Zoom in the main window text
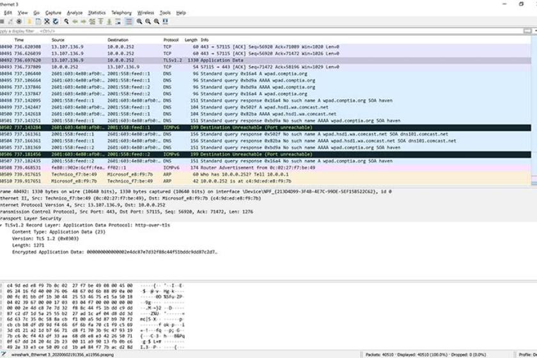Image resolution: width=537 pixels, height=358 pixels. [139, 21]
